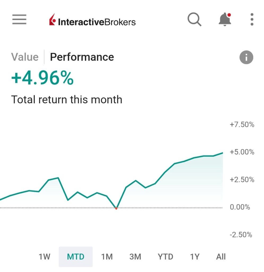Image resolution: width=264 pixels, height=272 pixels.
Task: Open notifications via the bell icon
Action: point(225,20)
